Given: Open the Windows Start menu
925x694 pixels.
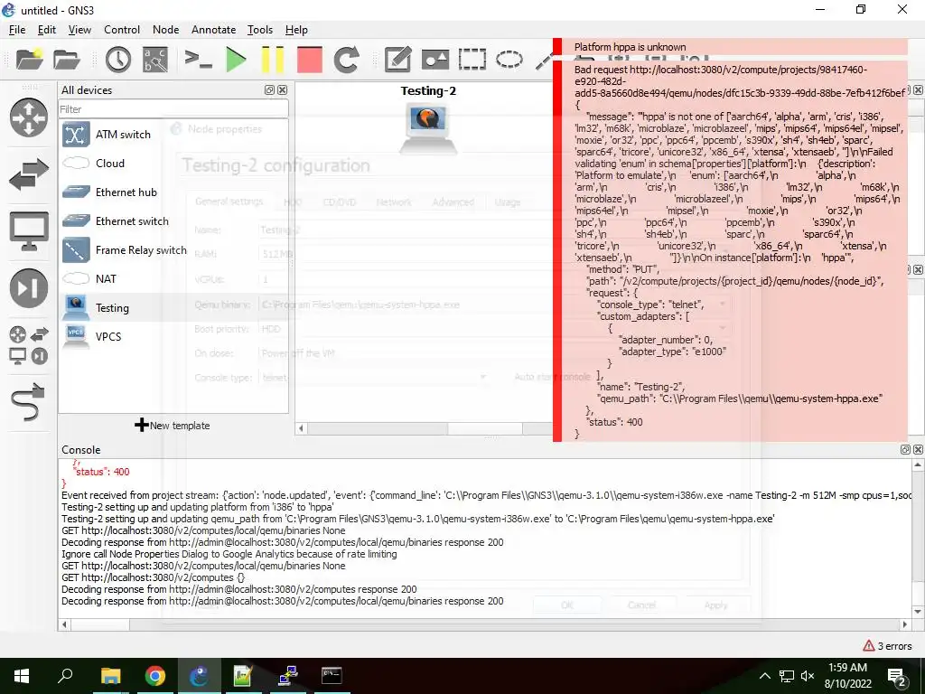Looking at the screenshot, I should point(22,676).
